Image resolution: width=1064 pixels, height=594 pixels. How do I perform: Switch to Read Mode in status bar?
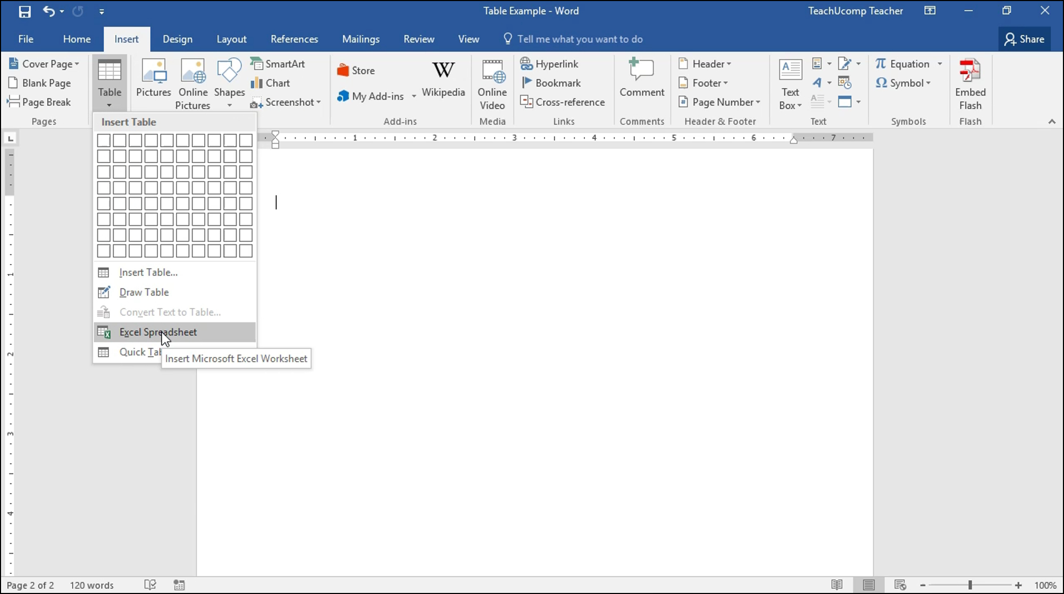(836, 584)
